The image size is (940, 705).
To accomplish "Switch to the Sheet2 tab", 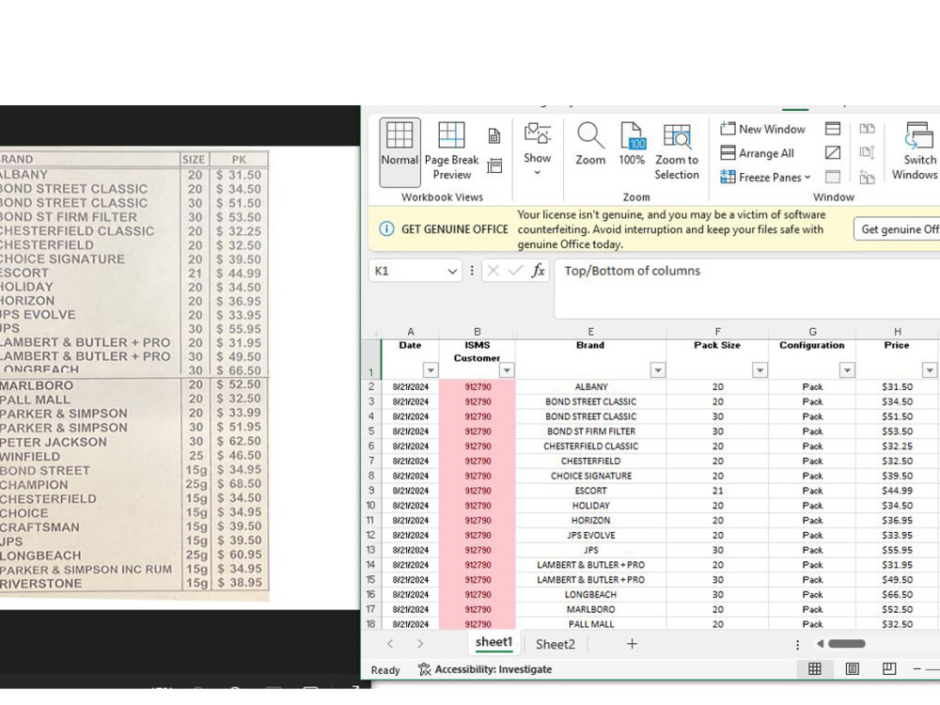I will pyautogui.click(x=556, y=644).
